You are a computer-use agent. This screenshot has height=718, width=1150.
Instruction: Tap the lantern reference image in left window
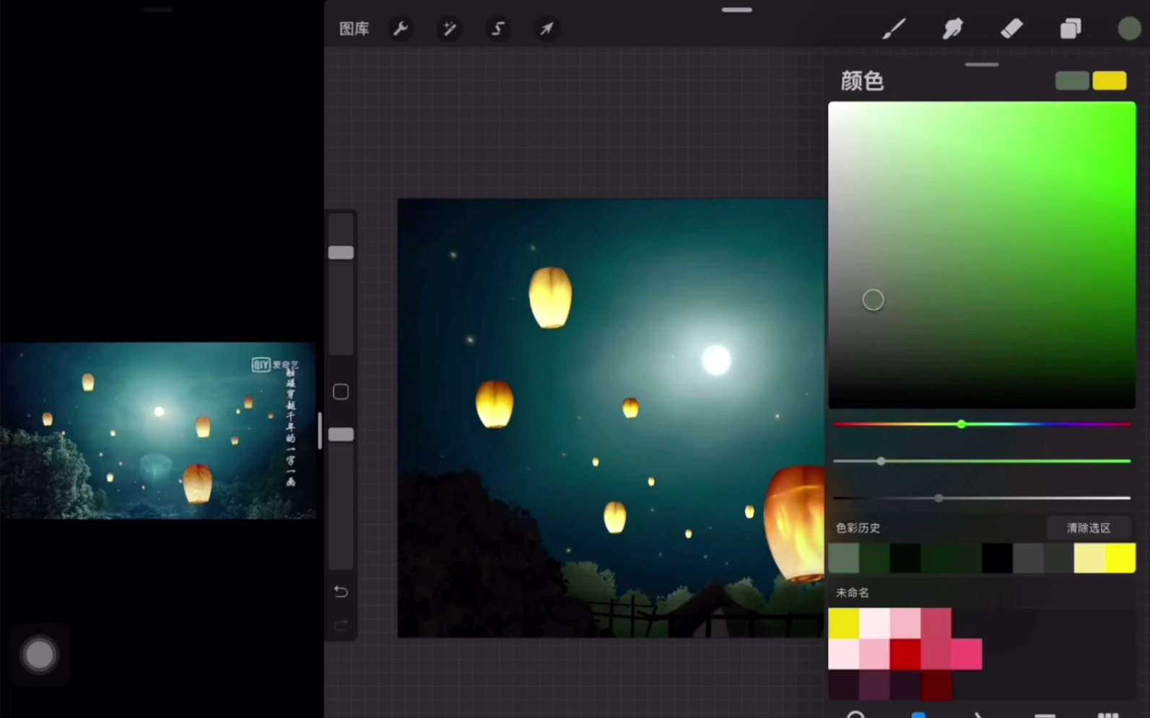(x=157, y=431)
